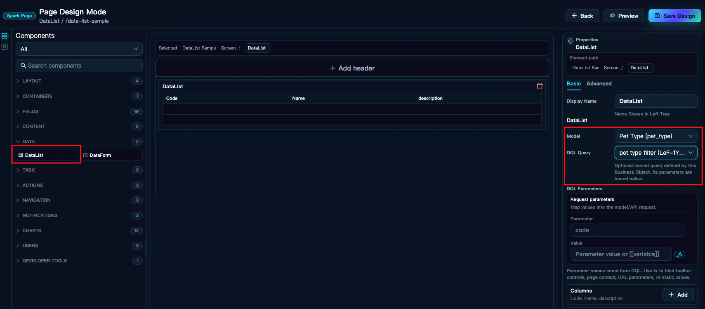Click the Preview button
The width and height of the screenshot is (705, 309).
[624, 16]
